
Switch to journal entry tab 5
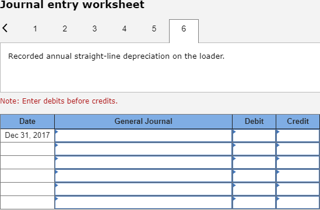(154, 29)
